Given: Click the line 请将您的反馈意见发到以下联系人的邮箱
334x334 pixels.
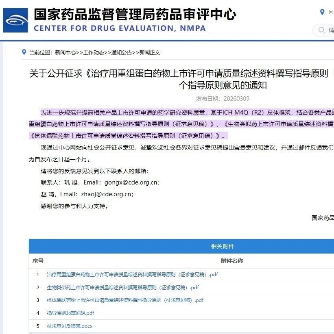Looking at the screenshot, I should (x=95, y=171).
